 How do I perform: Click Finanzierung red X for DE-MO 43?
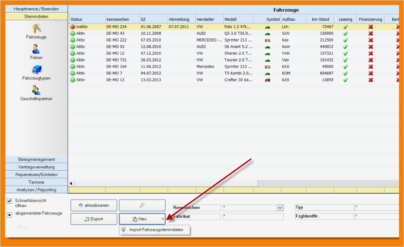(x=371, y=33)
